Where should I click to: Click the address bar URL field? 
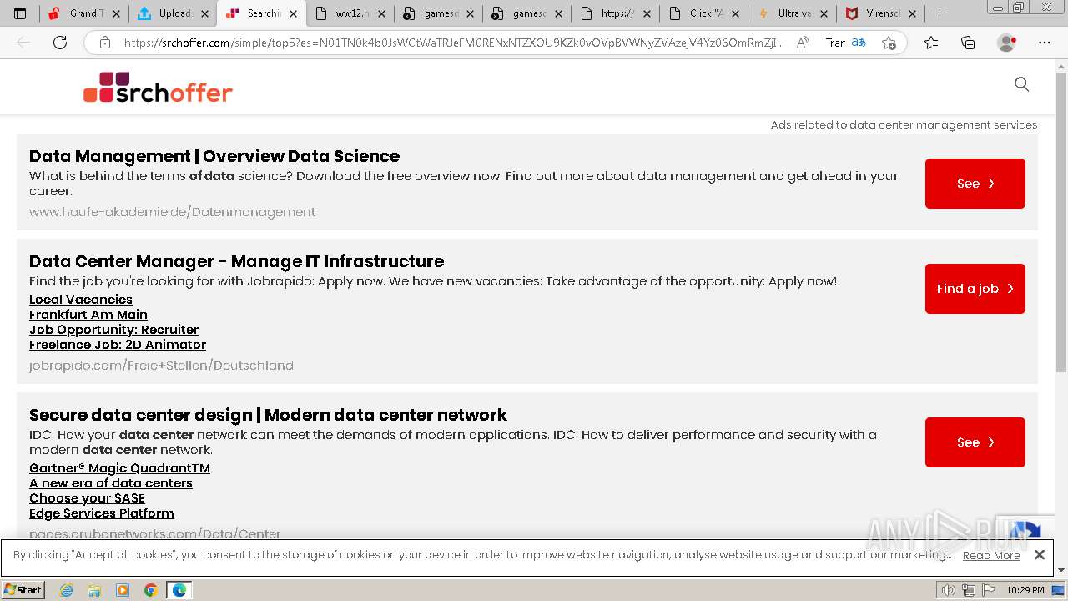(453, 43)
